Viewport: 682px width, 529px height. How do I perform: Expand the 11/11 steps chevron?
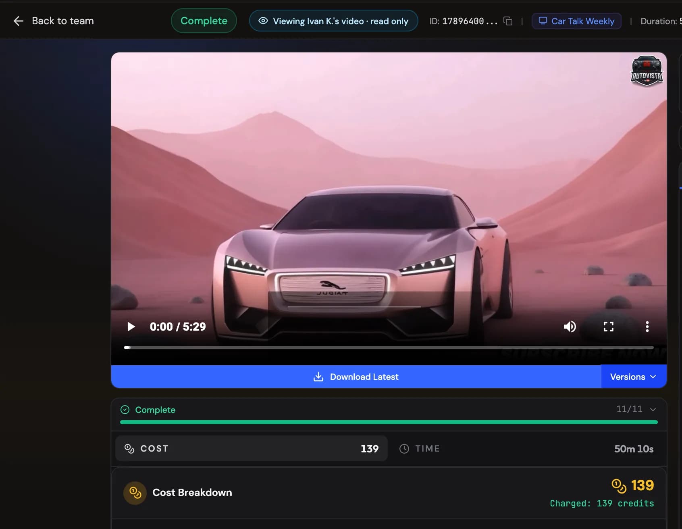tap(653, 409)
